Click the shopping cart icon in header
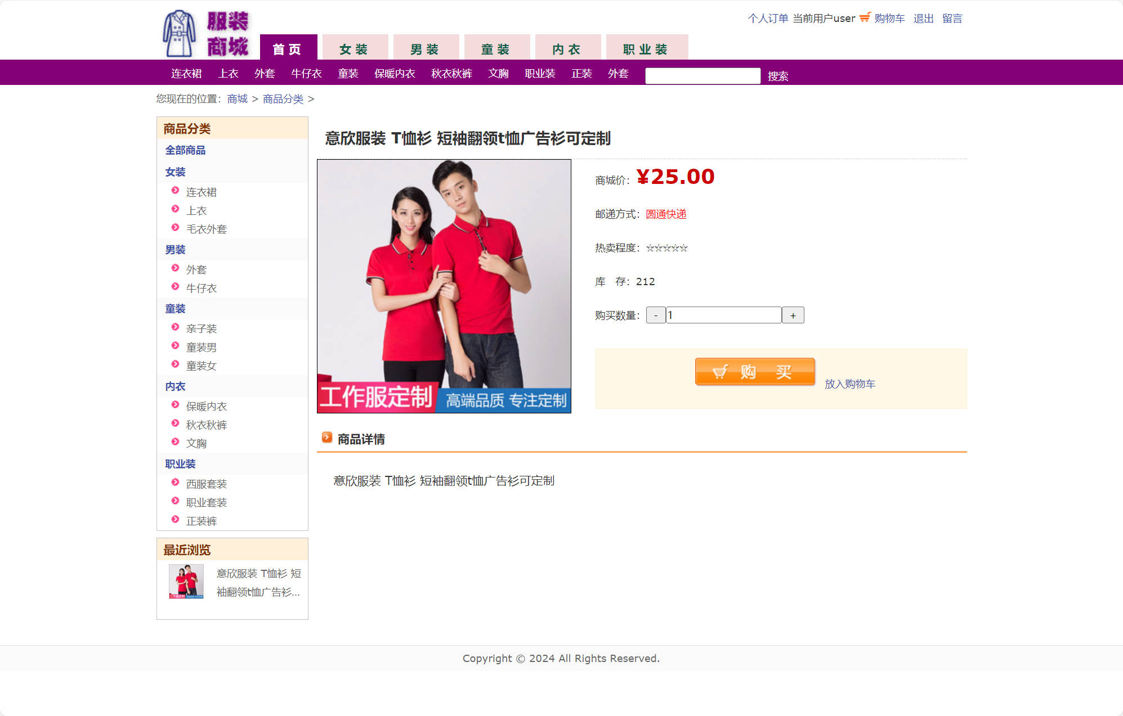Screen dimensions: 1123x716 click(864, 17)
